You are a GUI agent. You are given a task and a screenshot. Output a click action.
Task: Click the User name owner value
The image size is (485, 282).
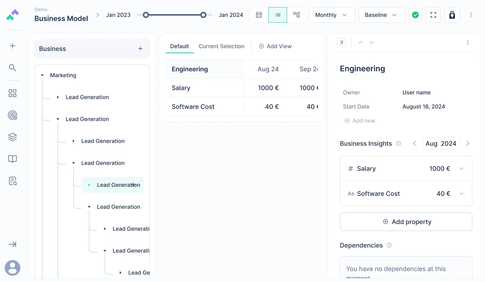click(x=417, y=92)
